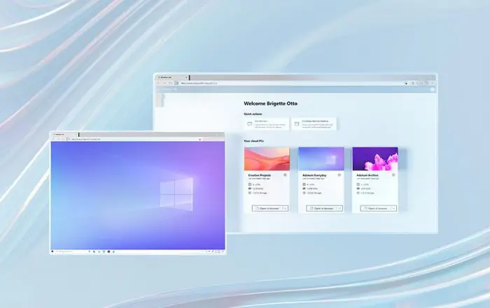The width and height of the screenshot is (490, 308).
Task: Click the favorites star in the desktop window
Action: coord(200,139)
